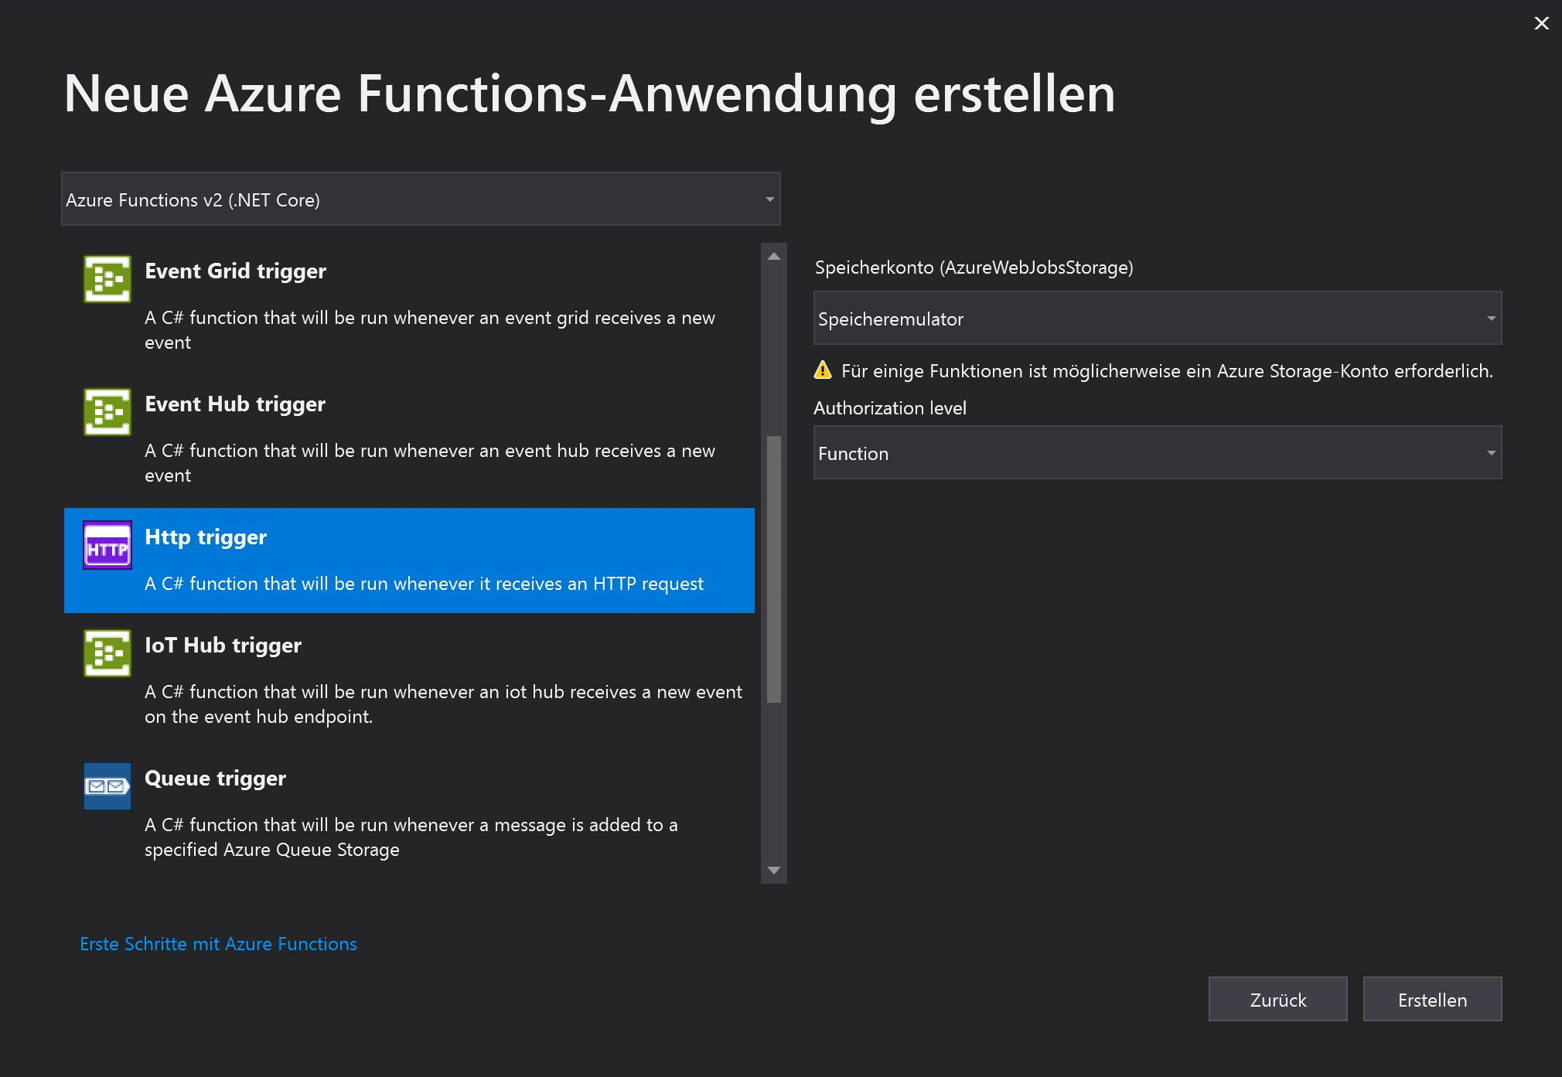Click the yellow warning icon
The image size is (1562, 1077).
823,370
